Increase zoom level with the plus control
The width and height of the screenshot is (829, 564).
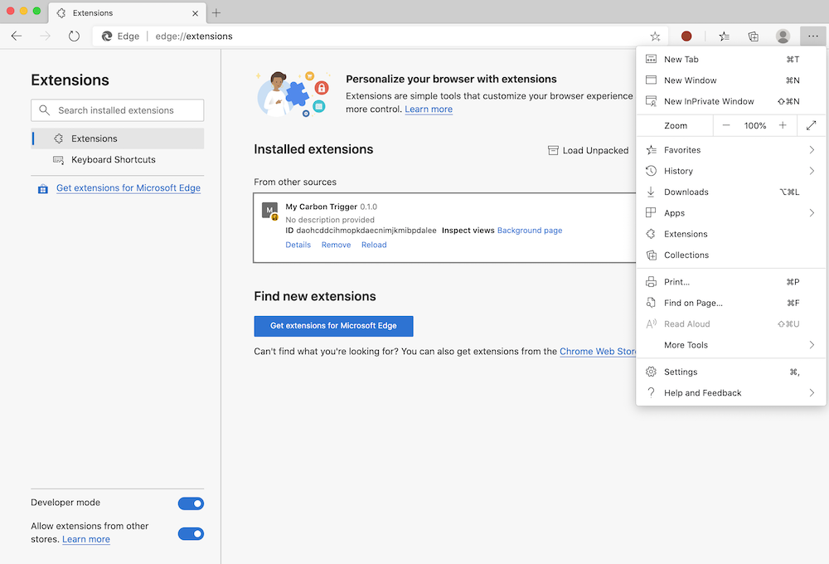click(783, 125)
